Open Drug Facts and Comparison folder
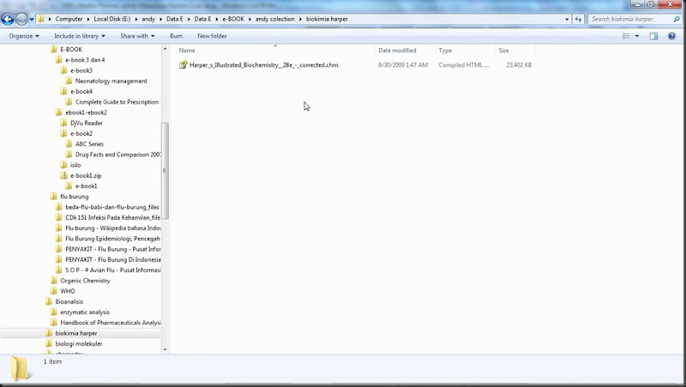The width and height of the screenshot is (686, 387). (x=117, y=154)
